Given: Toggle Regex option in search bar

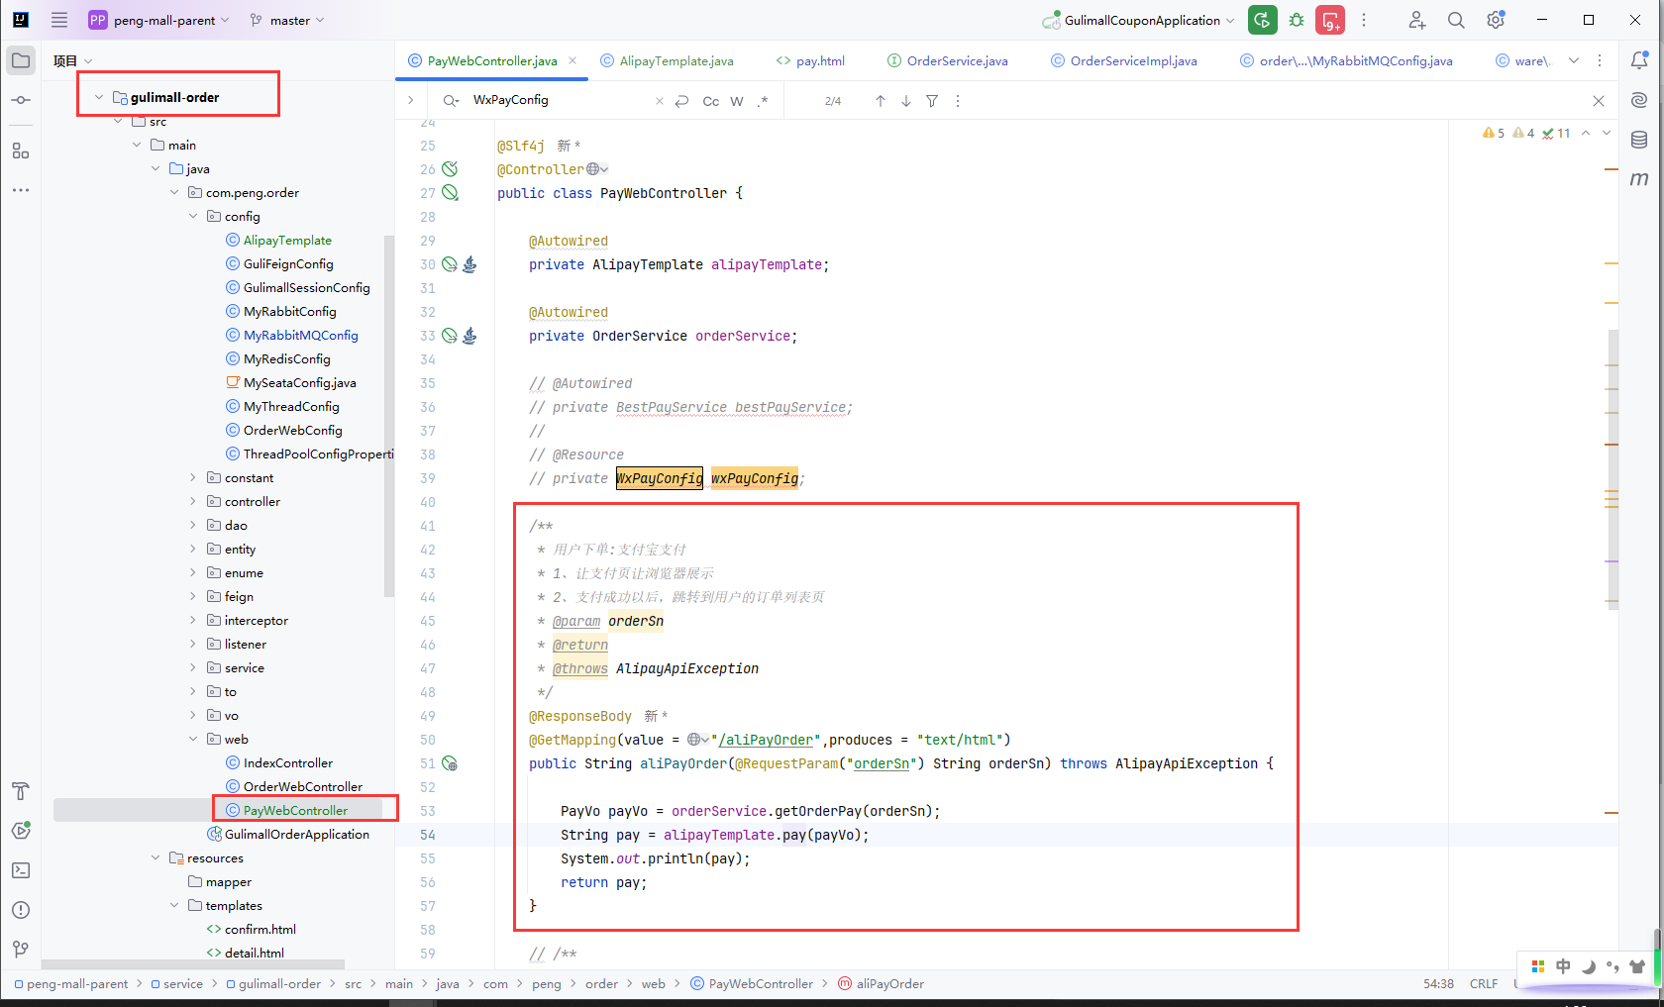Looking at the screenshot, I should point(762,101).
